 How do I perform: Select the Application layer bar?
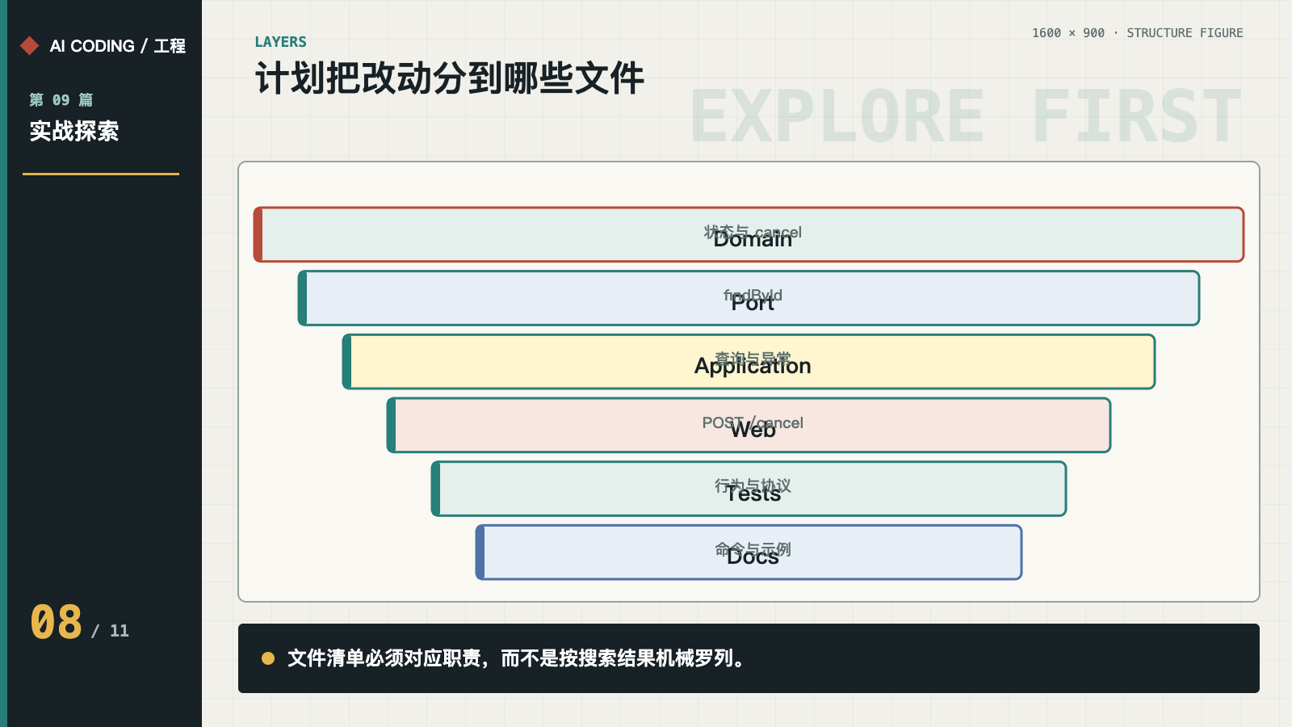coord(749,362)
